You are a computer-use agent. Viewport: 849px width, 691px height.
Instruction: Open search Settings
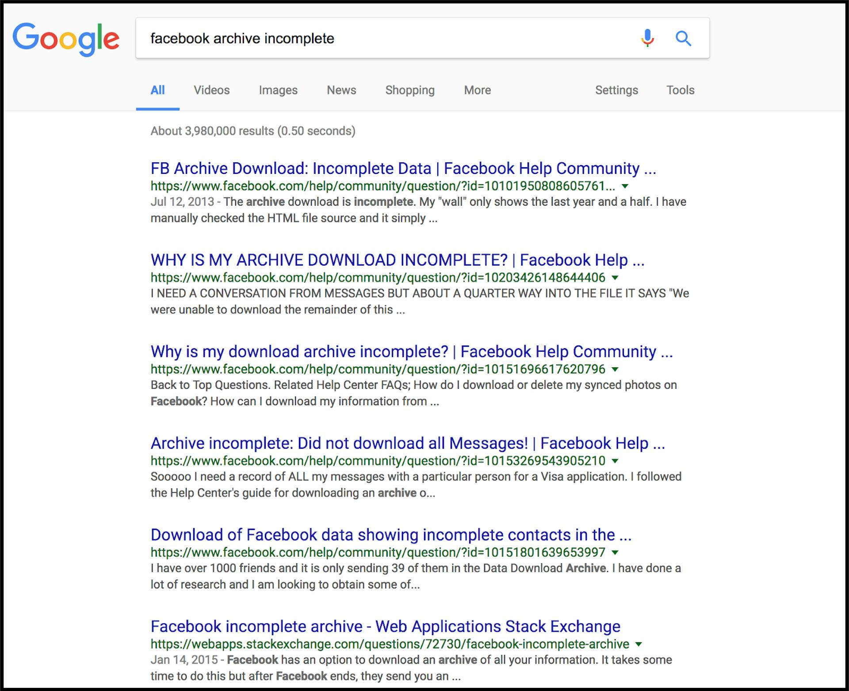[616, 90]
